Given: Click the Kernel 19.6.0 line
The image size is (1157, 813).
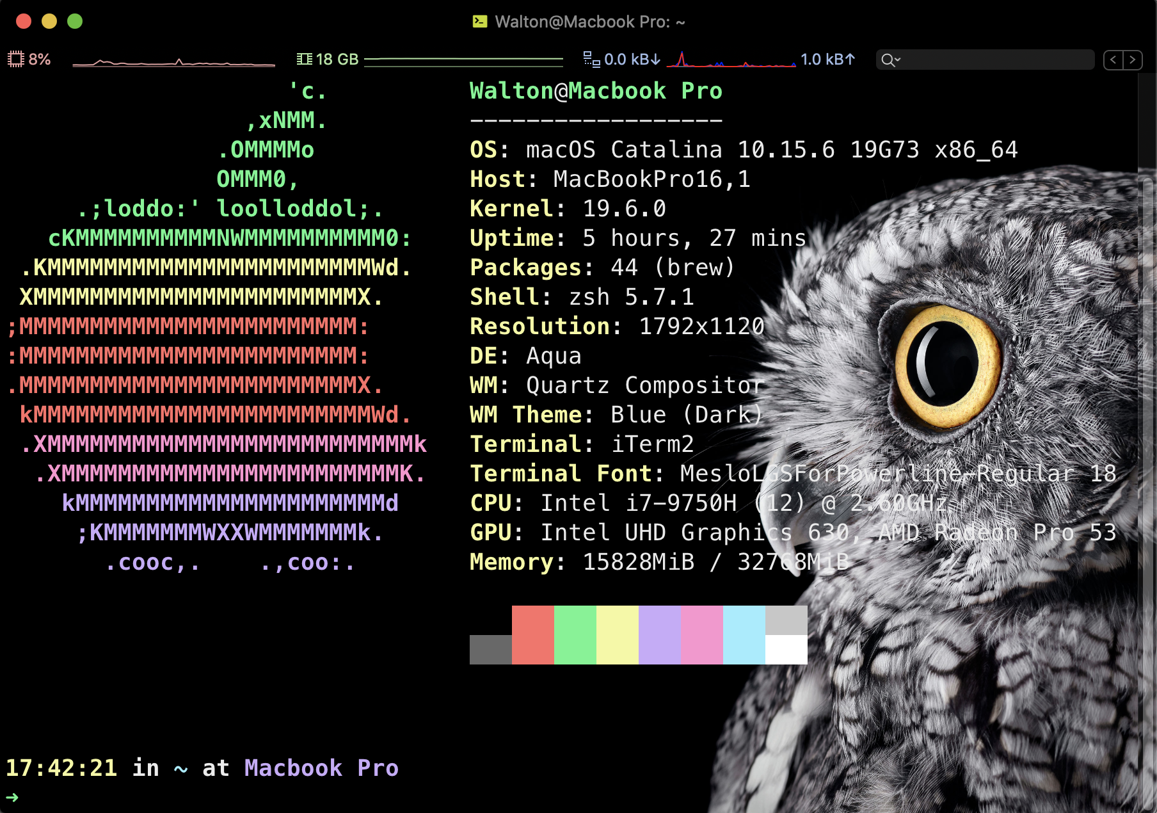Looking at the screenshot, I should click(x=568, y=209).
